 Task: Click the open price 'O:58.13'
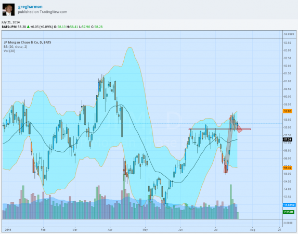60,27
